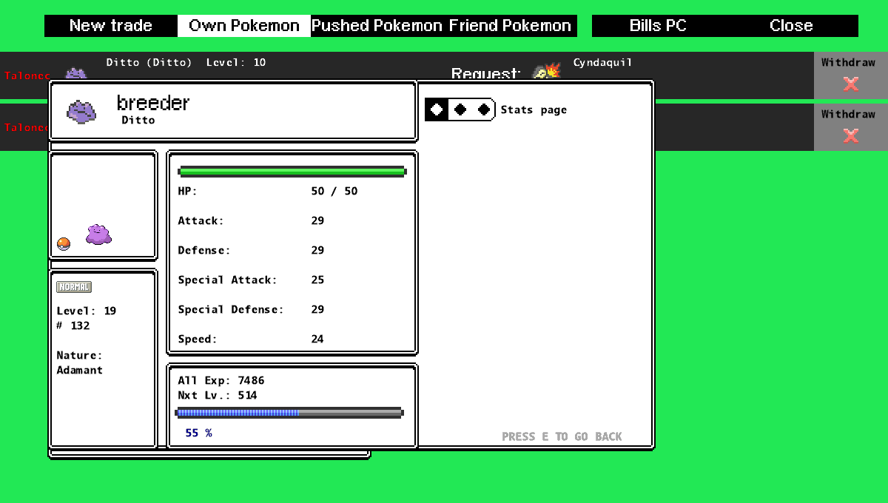The width and height of the screenshot is (888, 503).
Task: Select the first stats page dot
Action: (x=437, y=109)
